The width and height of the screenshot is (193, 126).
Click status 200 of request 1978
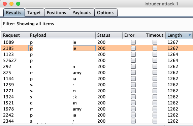pos(101,109)
